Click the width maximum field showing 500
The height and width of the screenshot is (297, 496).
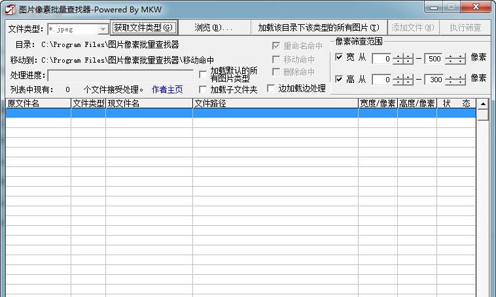click(434, 59)
